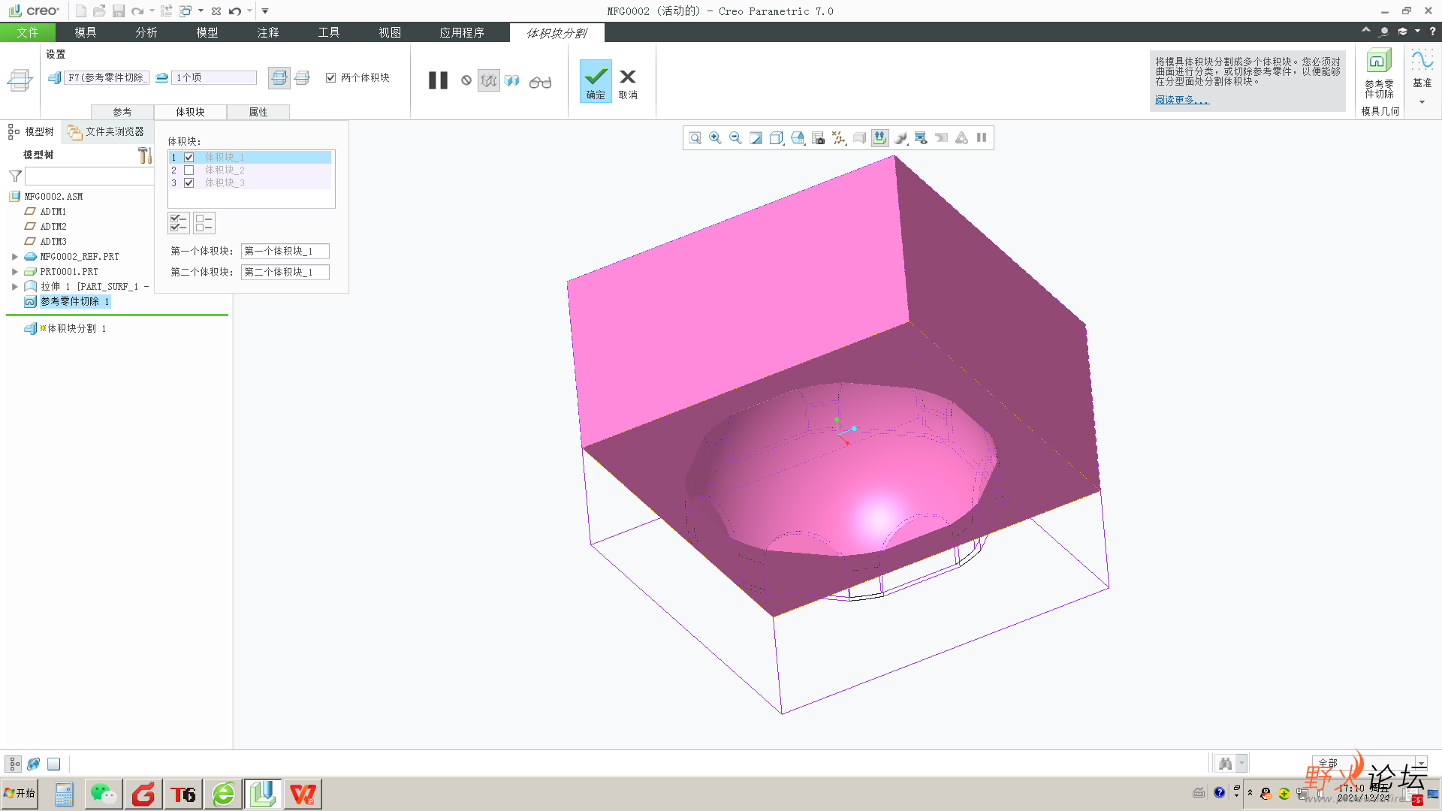Screen dimensions: 1442x811
Task: Switch to the 分析 ribbon tab
Action: pos(146,32)
